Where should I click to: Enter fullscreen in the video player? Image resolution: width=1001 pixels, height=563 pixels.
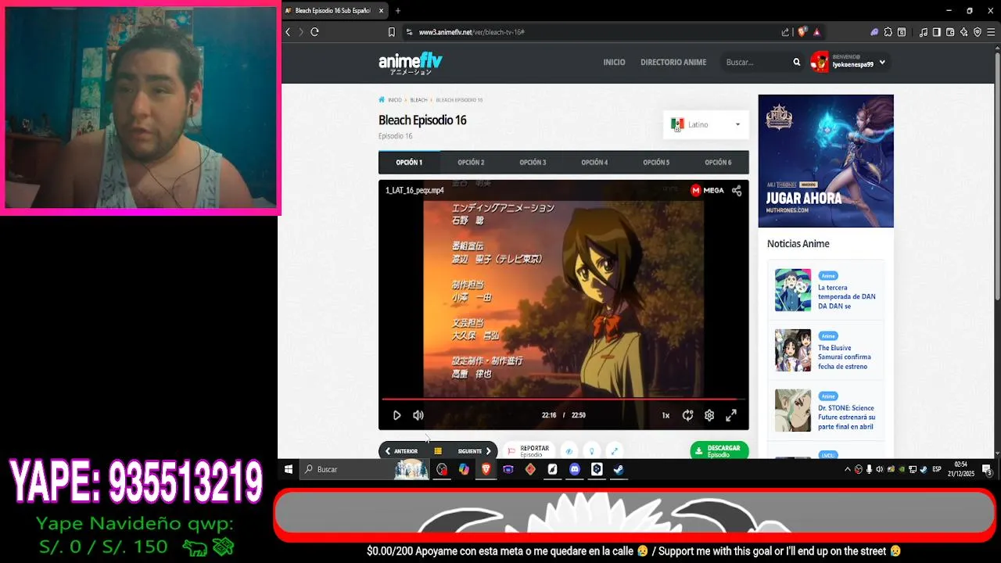[731, 415]
